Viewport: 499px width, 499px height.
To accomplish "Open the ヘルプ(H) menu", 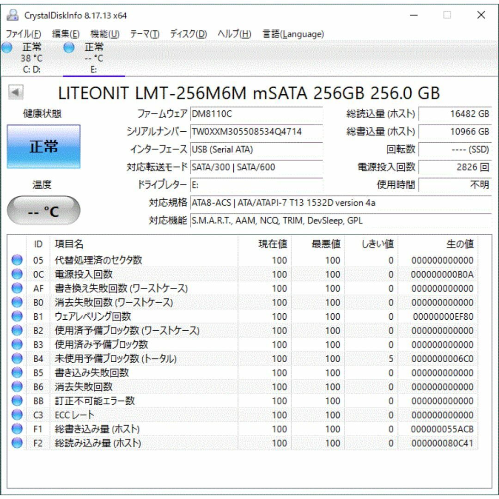I will click(x=235, y=34).
